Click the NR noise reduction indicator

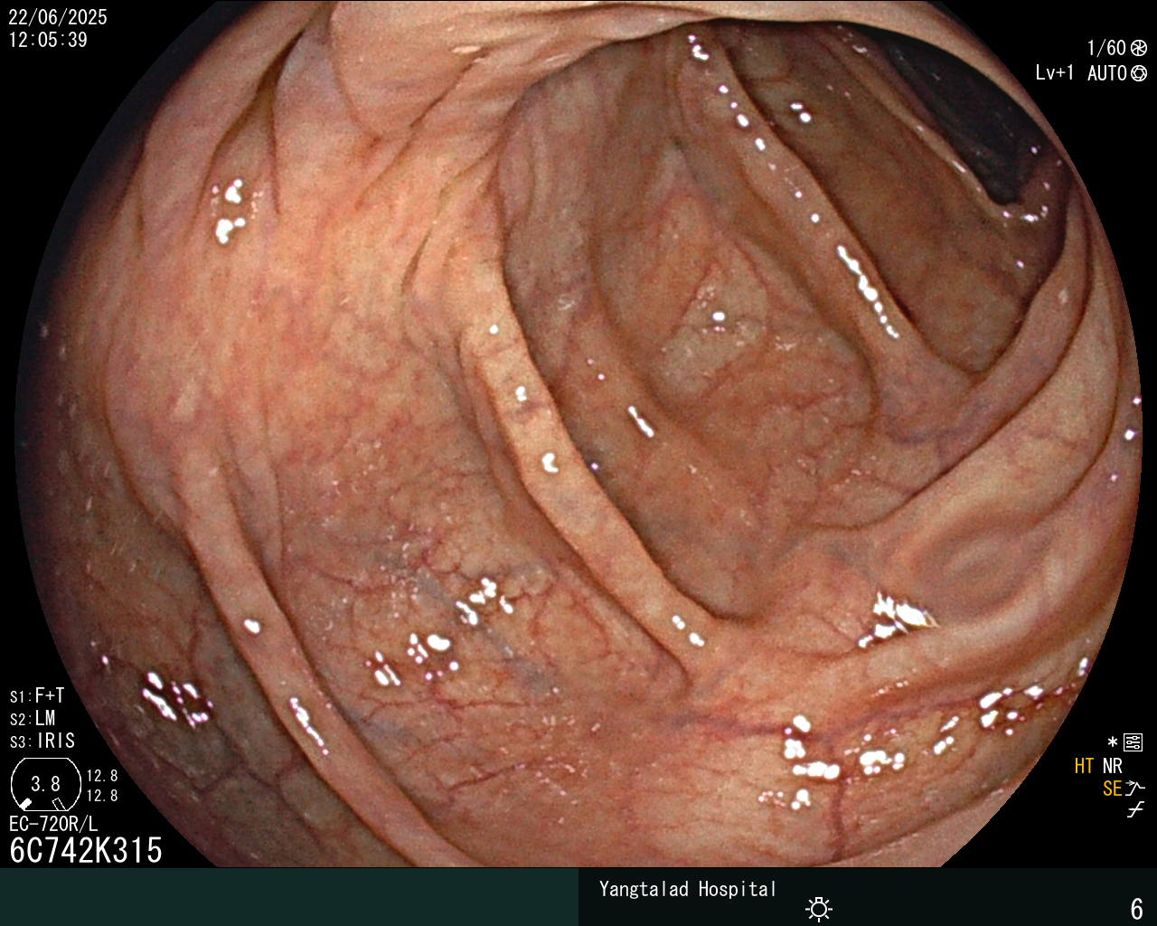[1112, 766]
